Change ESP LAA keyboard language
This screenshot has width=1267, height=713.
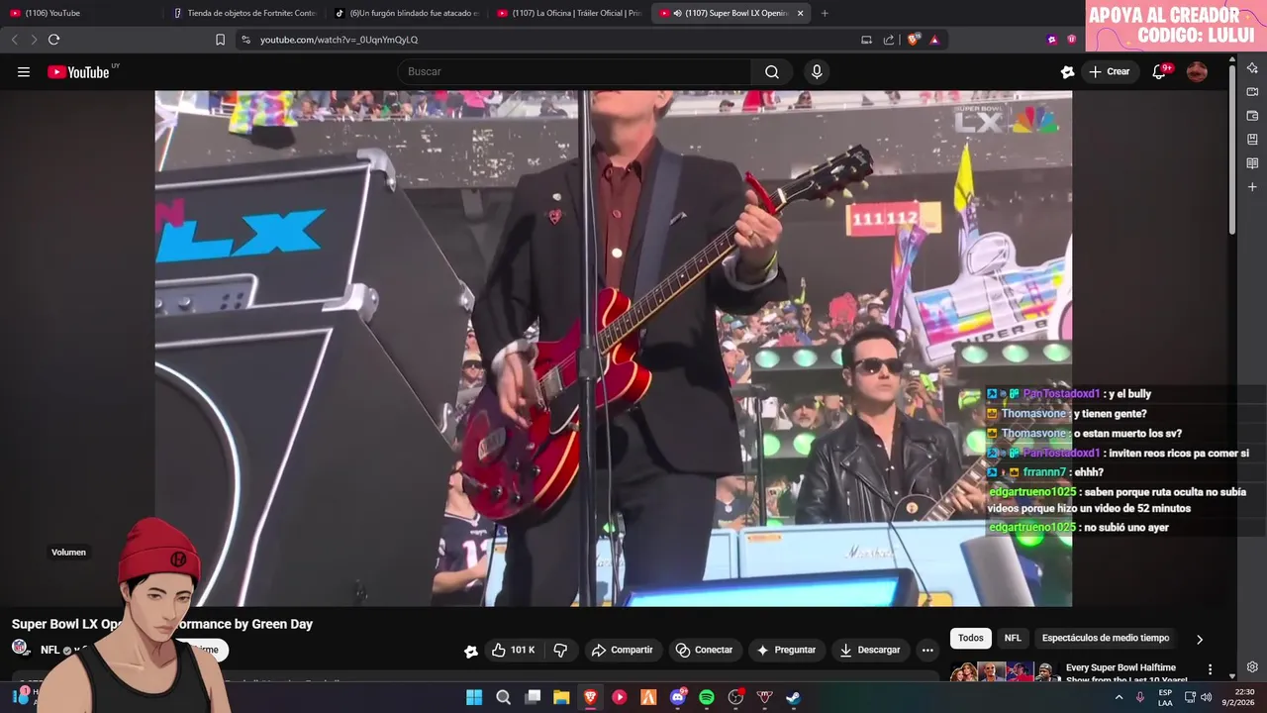pyautogui.click(x=1165, y=697)
